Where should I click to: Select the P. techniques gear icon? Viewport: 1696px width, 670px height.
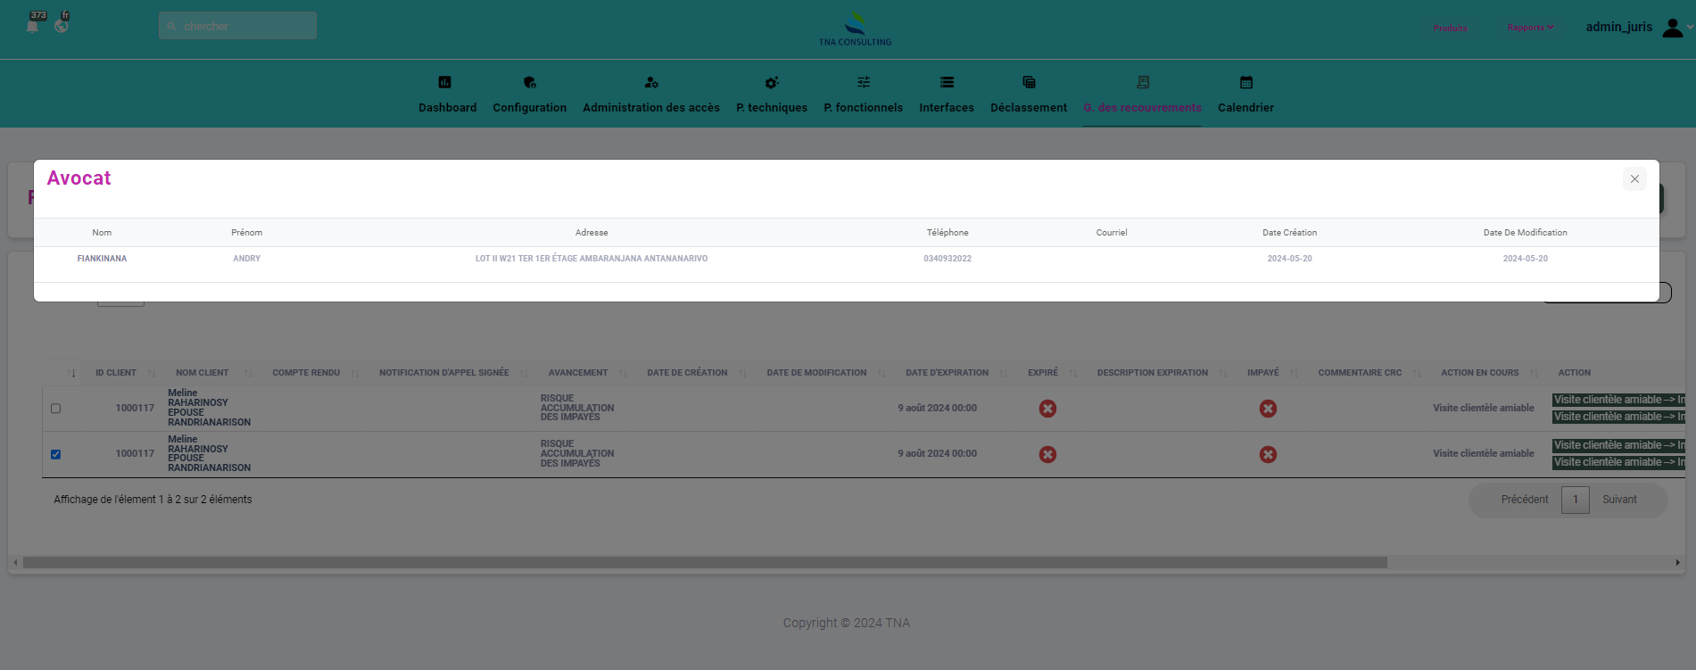[x=772, y=82]
